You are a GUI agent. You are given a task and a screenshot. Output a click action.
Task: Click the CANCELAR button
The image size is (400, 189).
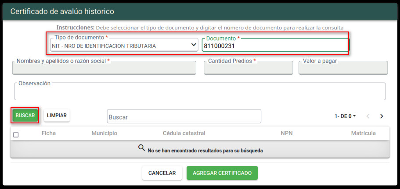click(x=162, y=173)
